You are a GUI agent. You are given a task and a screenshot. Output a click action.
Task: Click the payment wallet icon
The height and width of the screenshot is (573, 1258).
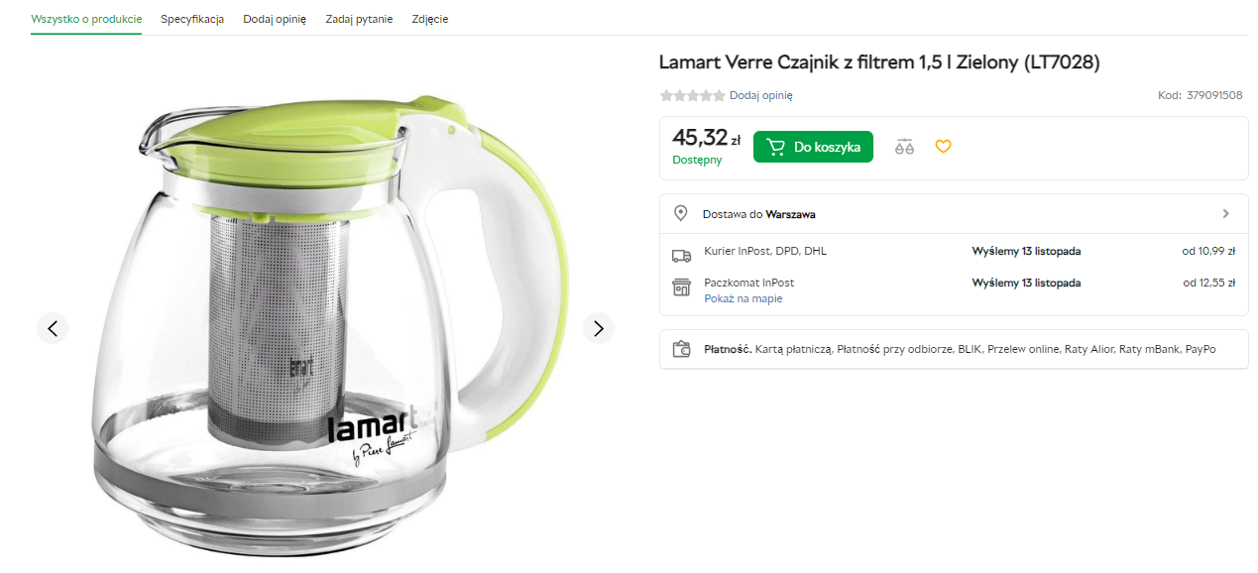pos(681,349)
